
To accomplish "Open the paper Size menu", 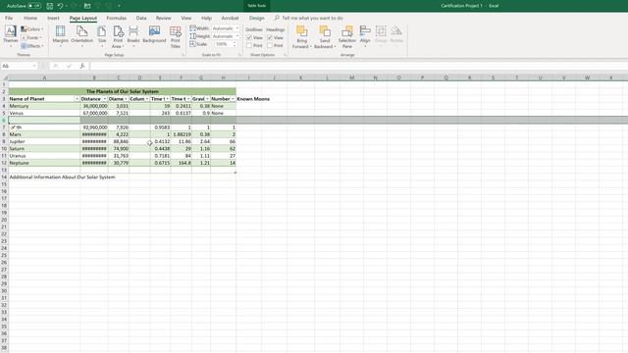I will [102, 36].
